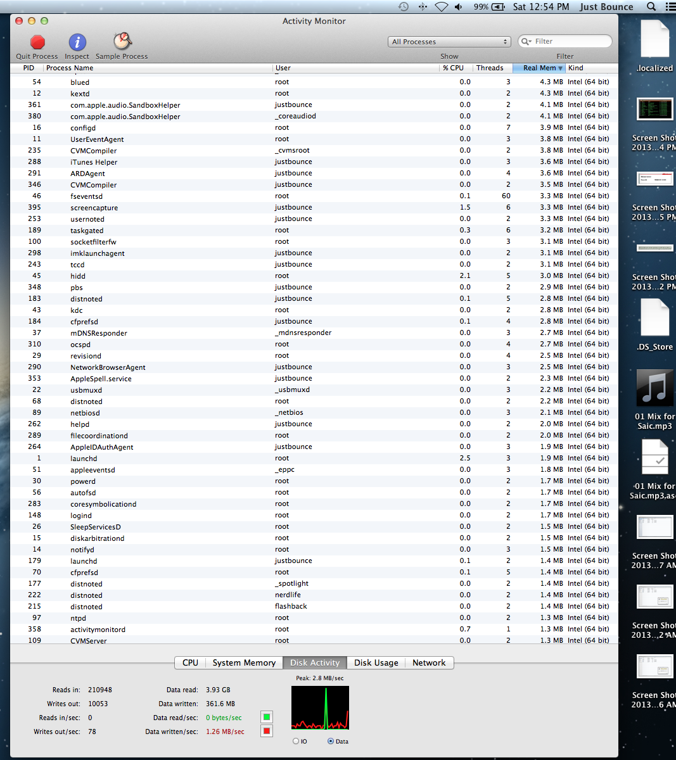
Task: Select the NetworkBrowserAgent process row
Action: coord(314,367)
